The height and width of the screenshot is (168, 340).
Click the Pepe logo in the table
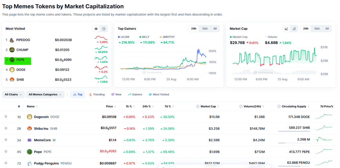coord(30,152)
